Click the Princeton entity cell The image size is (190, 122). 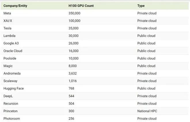click(10, 111)
